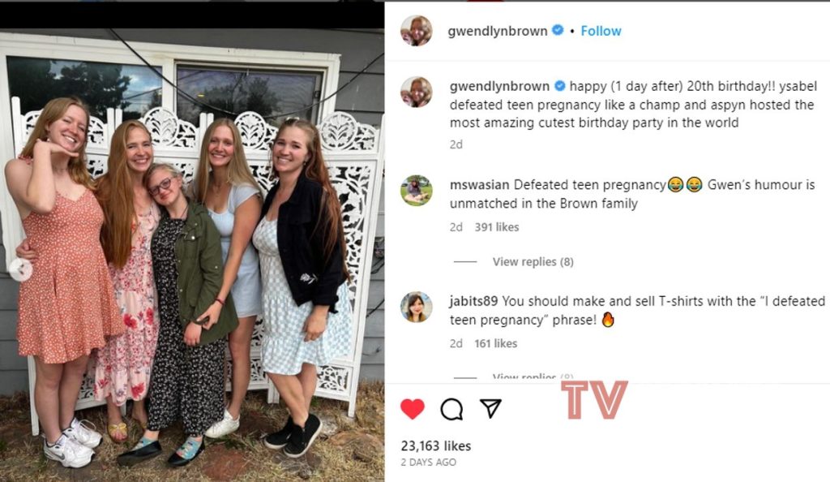The width and height of the screenshot is (830, 482).
Task: Expand View replies (8) under mswasian comment
Action: tap(533, 261)
